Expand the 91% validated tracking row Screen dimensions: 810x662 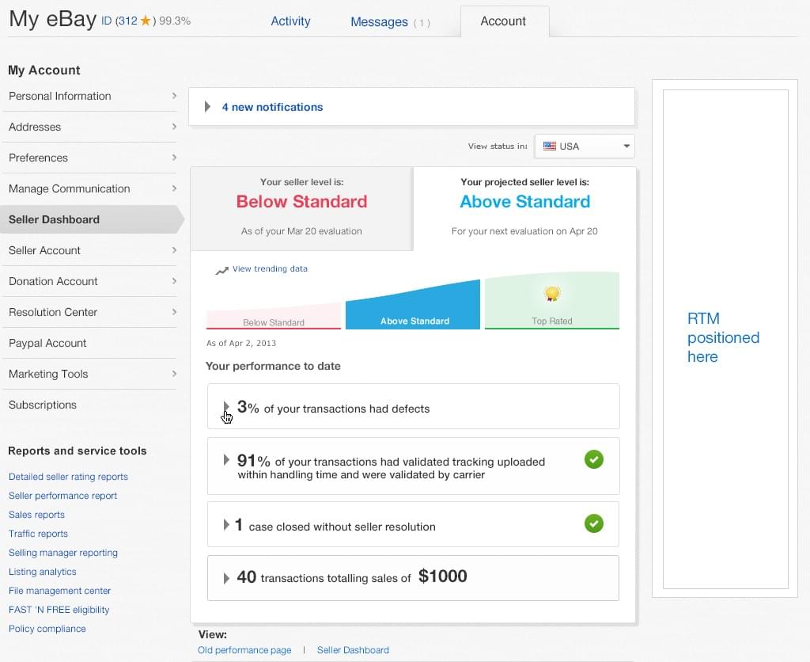coord(225,460)
